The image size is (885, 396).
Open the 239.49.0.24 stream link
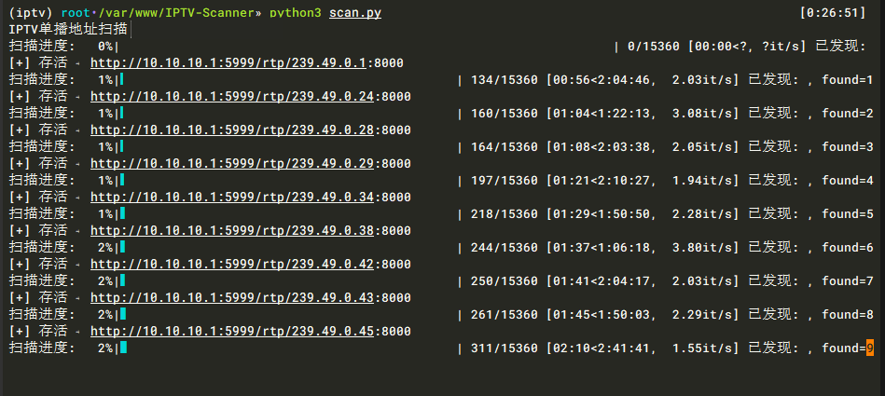(x=236, y=96)
